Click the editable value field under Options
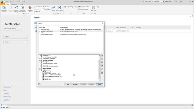194x109 pixels. 48,71
